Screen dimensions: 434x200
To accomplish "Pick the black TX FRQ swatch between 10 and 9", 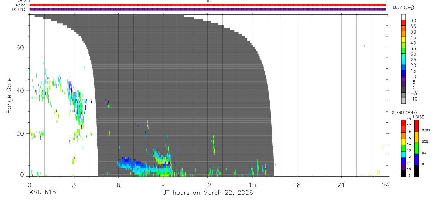I will [403, 173].
